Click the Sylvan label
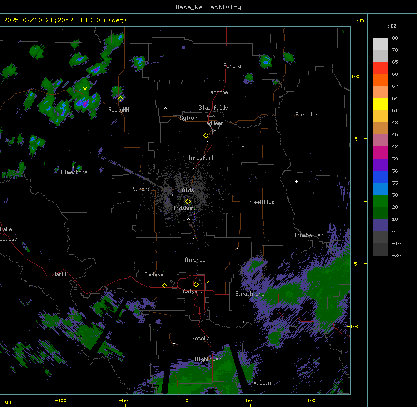The width and height of the screenshot is (417, 407). [x=189, y=118]
